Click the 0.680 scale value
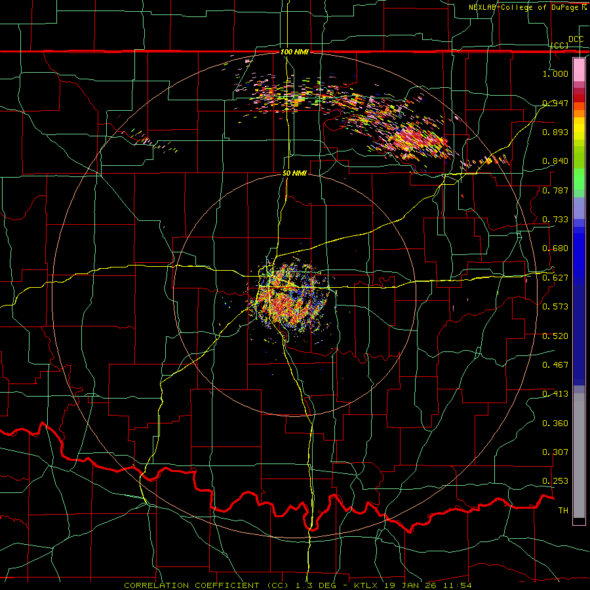Image resolution: width=590 pixels, height=590 pixels. click(x=555, y=248)
